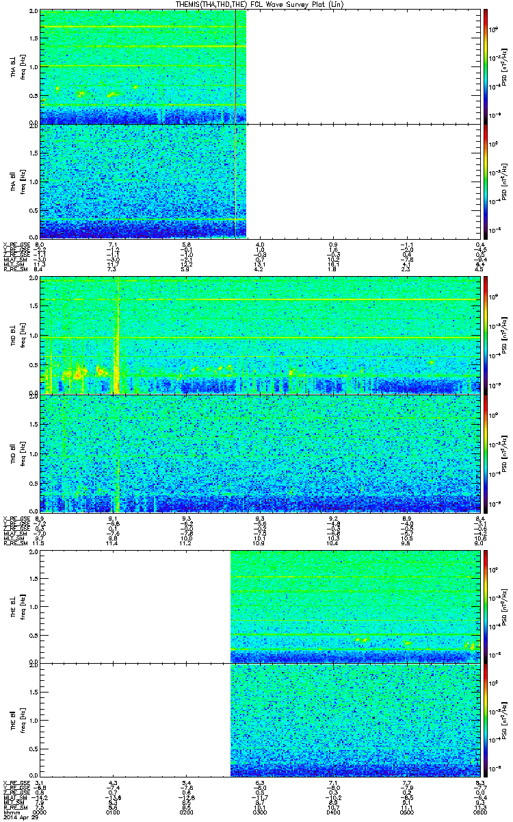This screenshot has width=513, height=822.
Task: Click the 0500 time tick label
Action: point(407,813)
